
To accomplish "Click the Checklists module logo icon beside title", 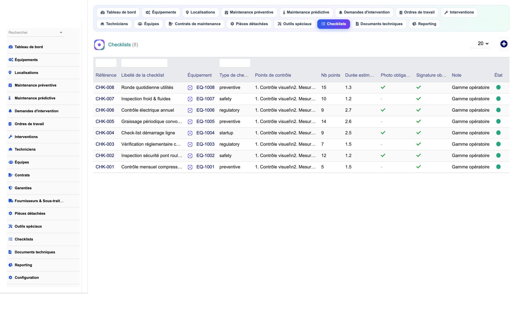I will [x=99, y=45].
